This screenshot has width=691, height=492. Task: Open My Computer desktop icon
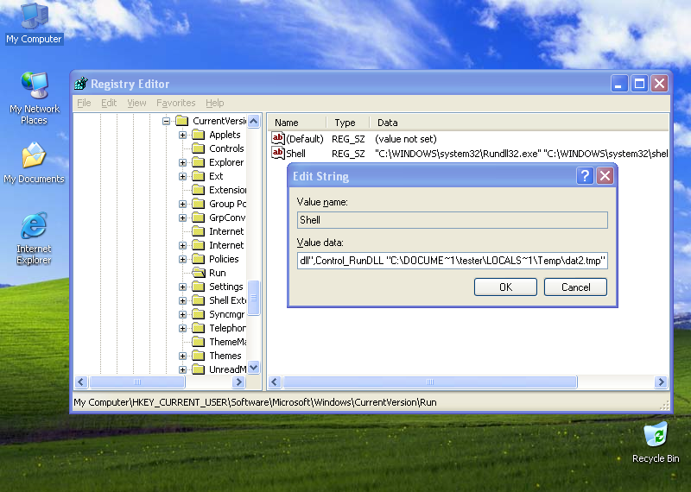point(34,23)
